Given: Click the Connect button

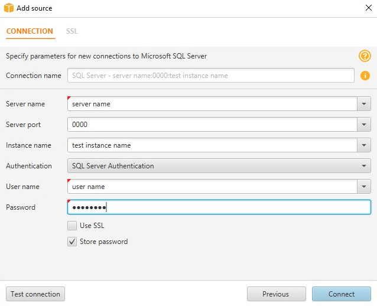Looking at the screenshot, I should pyautogui.click(x=342, y=294).
